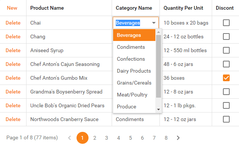Viewport: 239px width, 149px height.
Task: Click the Beverages text in combo box
Action: 128,23
